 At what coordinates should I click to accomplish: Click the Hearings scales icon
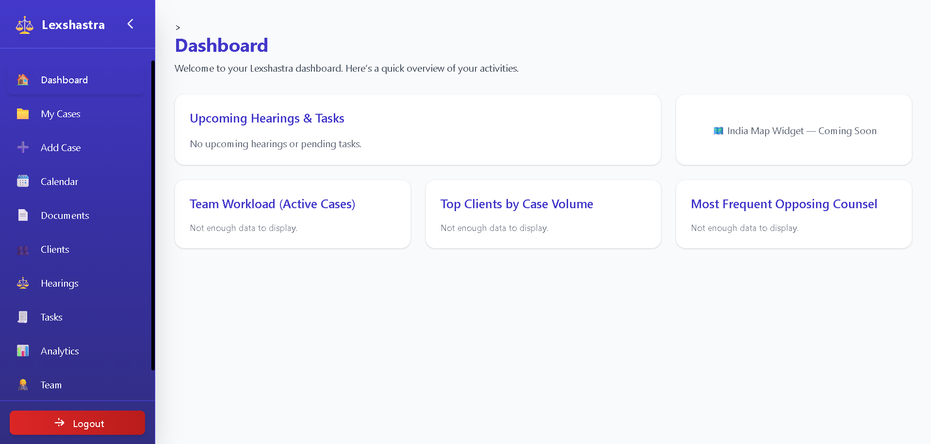[23, 283]
